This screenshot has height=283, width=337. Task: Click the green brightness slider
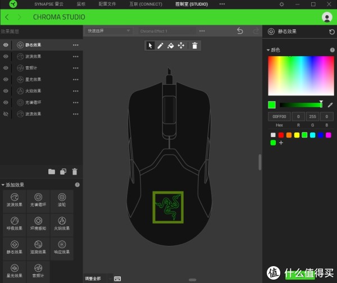click(300, 105)
